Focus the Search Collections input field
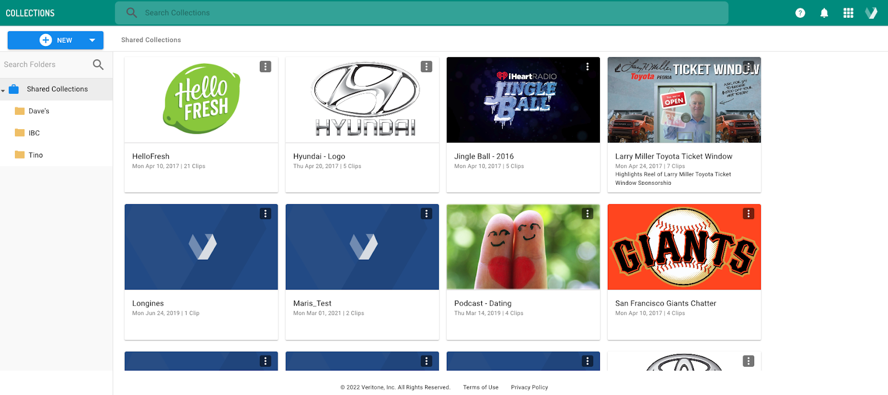Viewport: 888px width, 395px height. pos(422,13)
